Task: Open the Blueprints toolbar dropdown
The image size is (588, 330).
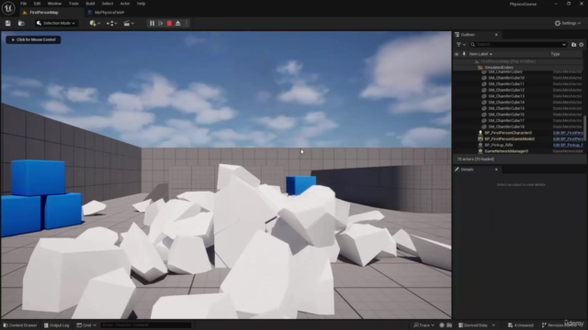Action: (x=111, y=23)
